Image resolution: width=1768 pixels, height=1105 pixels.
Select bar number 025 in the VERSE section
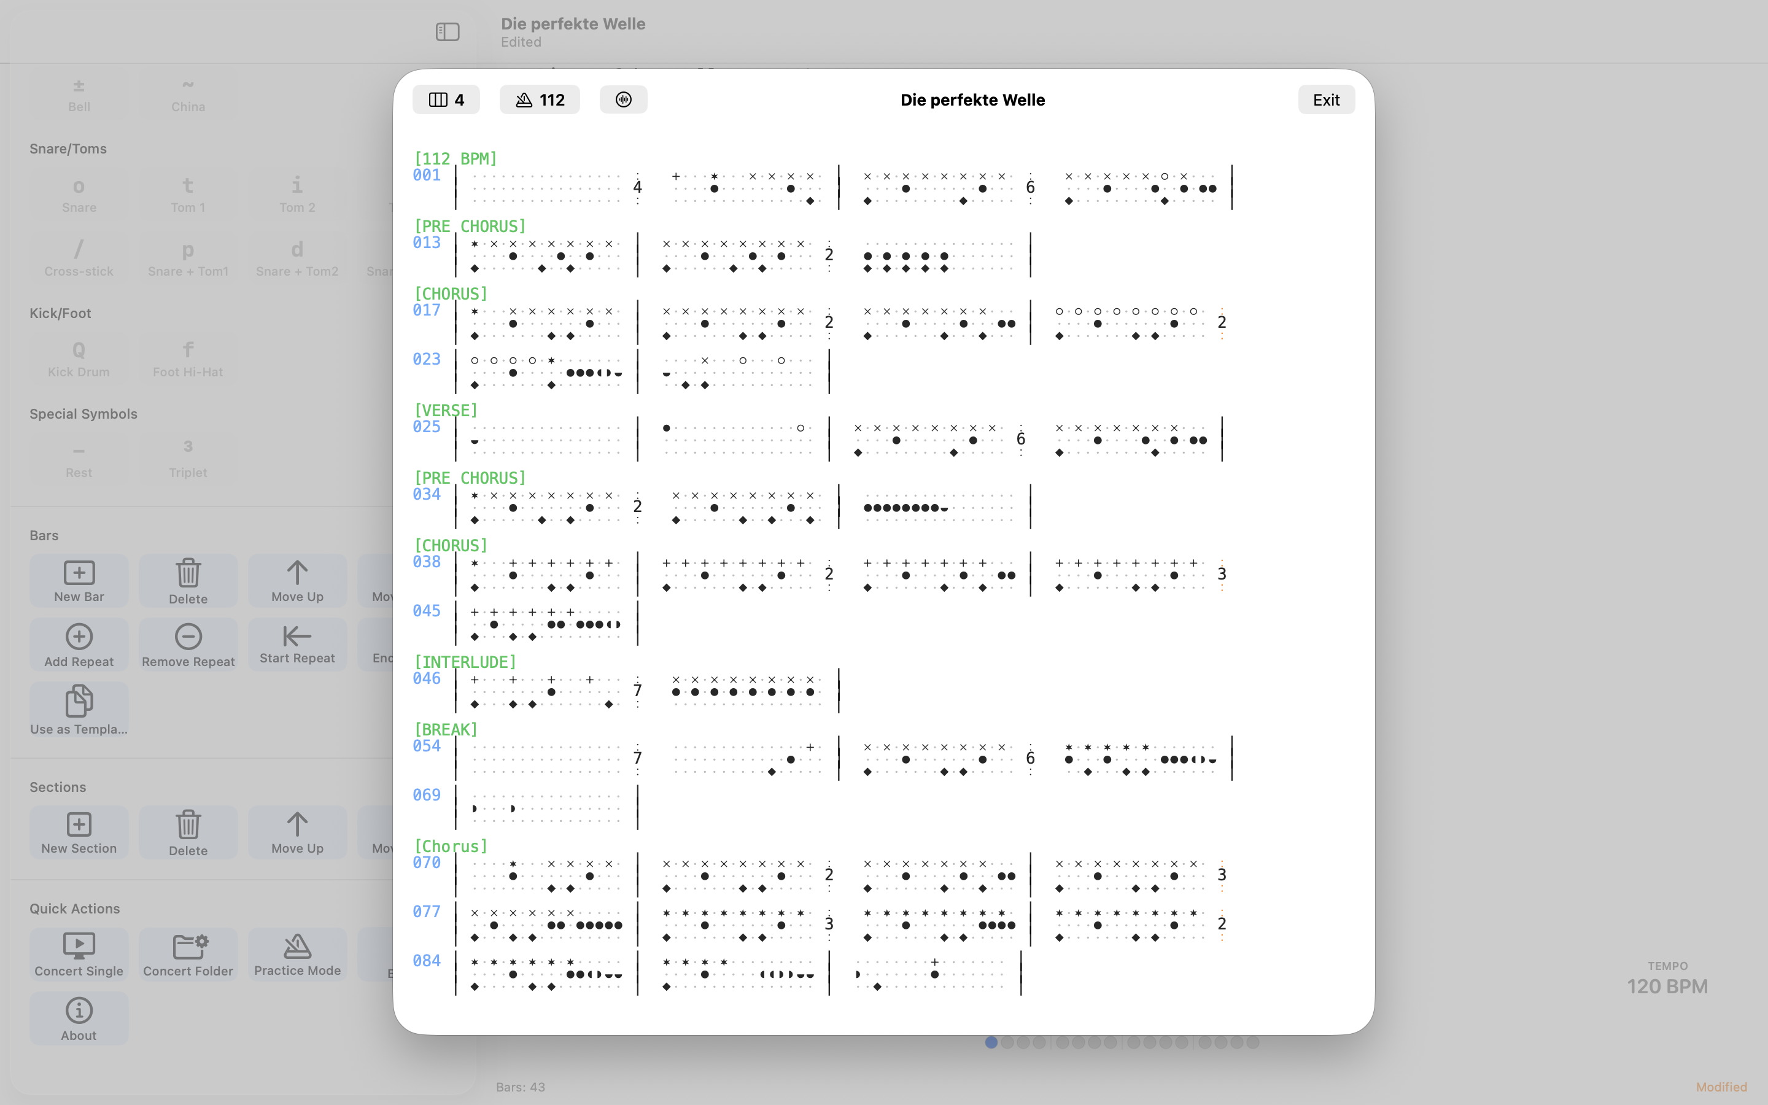[x=426, y=426]
